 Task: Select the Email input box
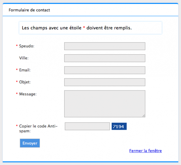pyautogui.click(x=105, y=70)
